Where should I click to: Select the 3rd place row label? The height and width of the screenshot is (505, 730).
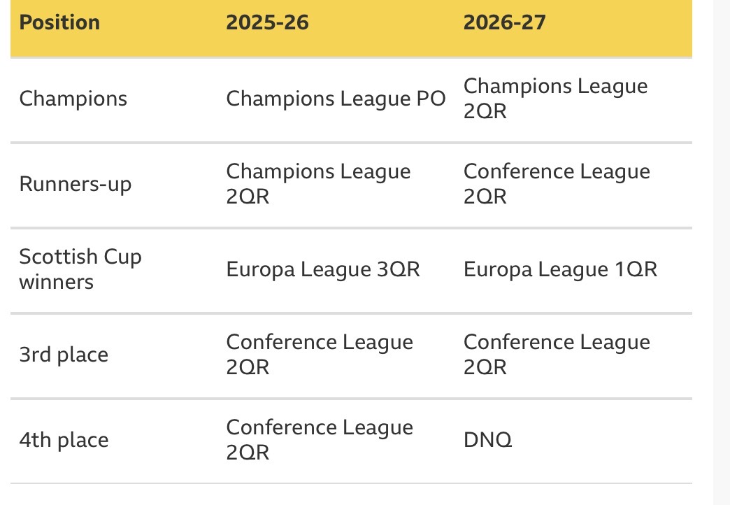[64, 355]
